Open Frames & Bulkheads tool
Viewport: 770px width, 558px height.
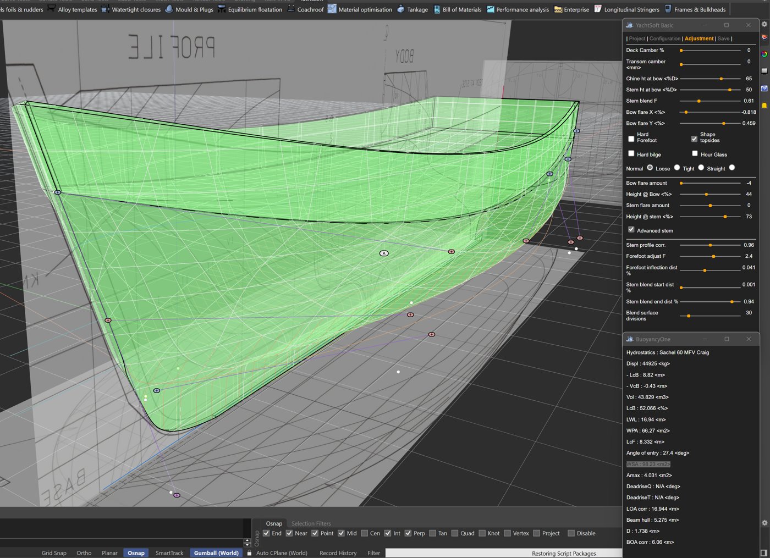pos(695,9)
